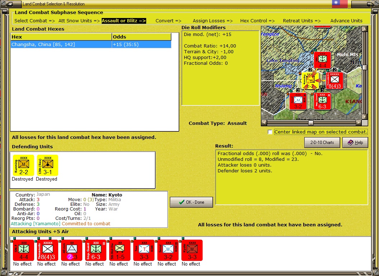Image resolution: width=379 pixels, height=276 pixels.
Task: Click the highlighted Assault or Blitz subphase
Action: click(x=124, y=21)
